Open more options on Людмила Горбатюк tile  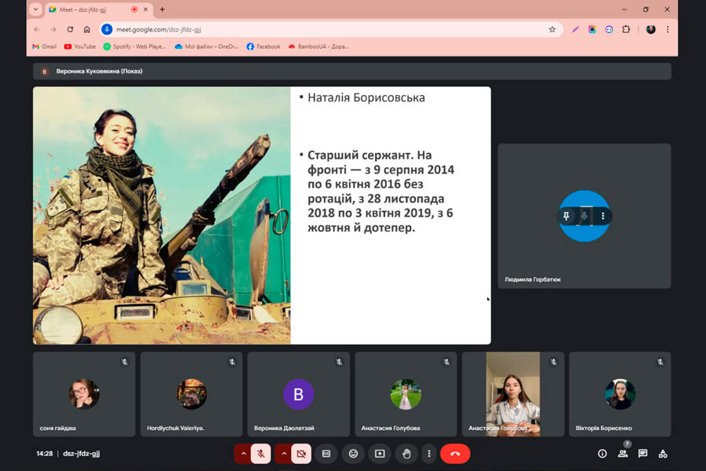603,216
